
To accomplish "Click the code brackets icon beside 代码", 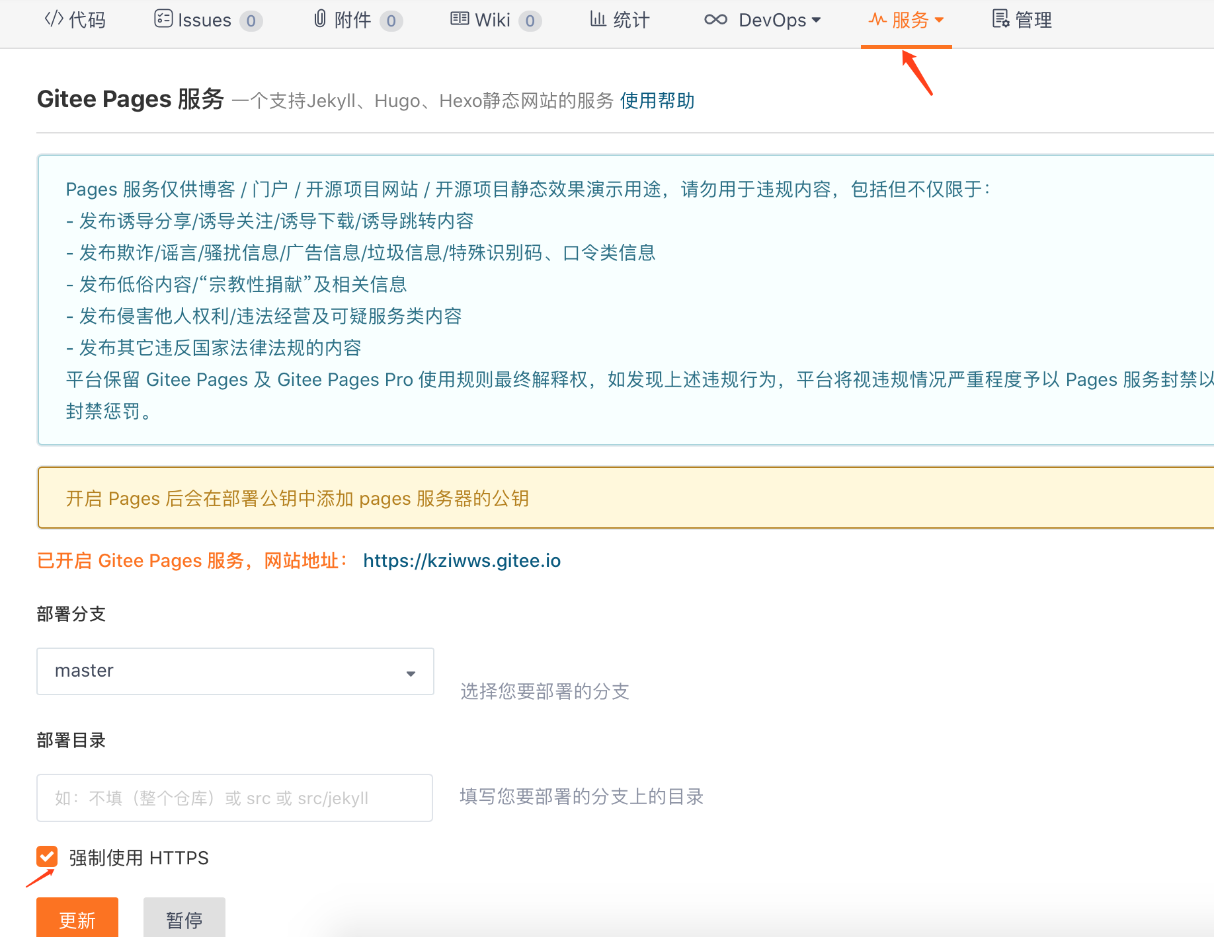I will click(54, 19).
